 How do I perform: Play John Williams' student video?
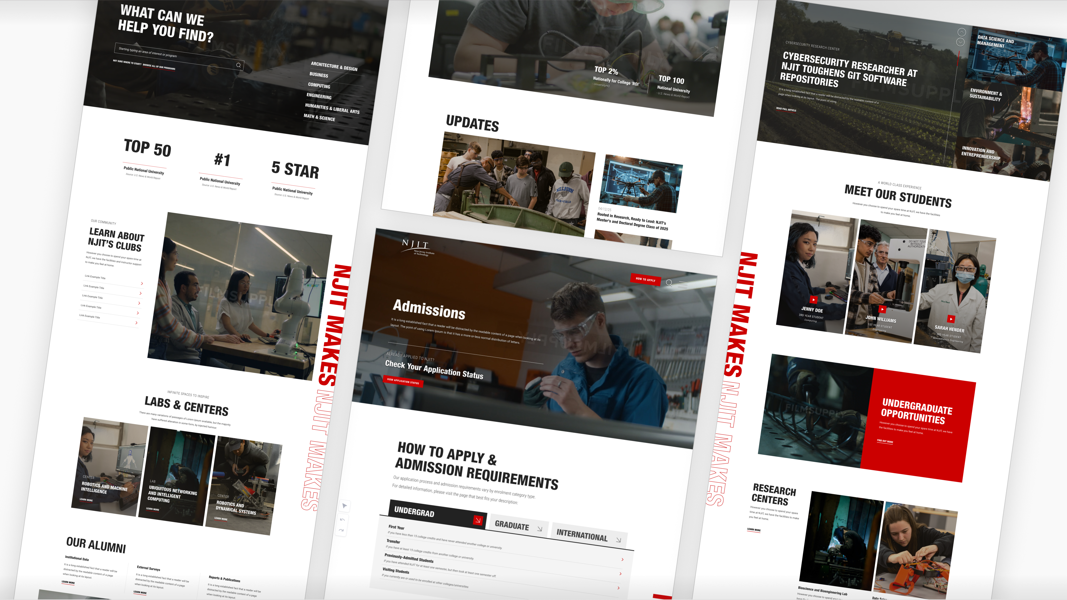tap(882, 309)
